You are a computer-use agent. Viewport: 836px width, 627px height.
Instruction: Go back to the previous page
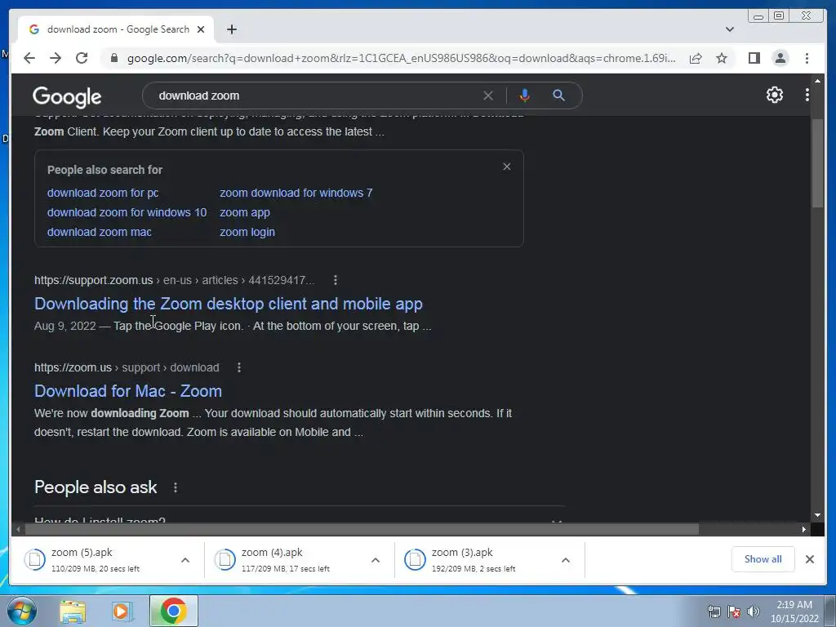[29, 58]
